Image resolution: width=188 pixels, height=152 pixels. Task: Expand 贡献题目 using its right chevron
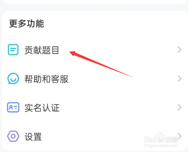[x=180, y=50]
